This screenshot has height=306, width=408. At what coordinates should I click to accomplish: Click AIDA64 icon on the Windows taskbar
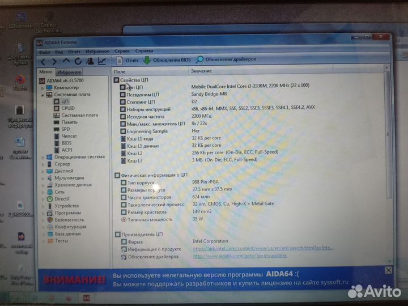pos(86,298)
